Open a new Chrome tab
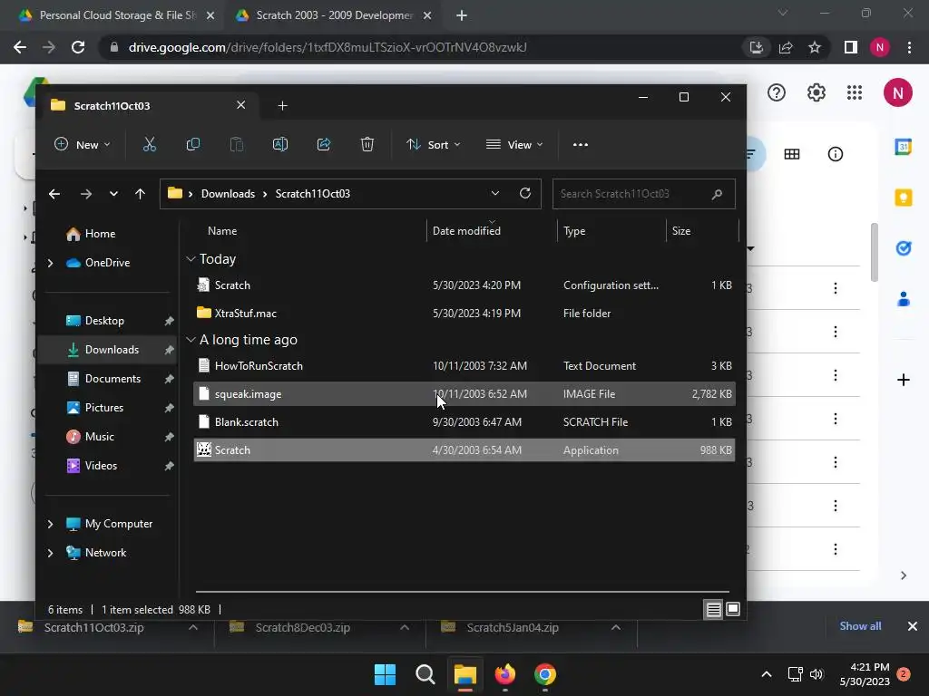The image size is (929, 696). point(462,15)
